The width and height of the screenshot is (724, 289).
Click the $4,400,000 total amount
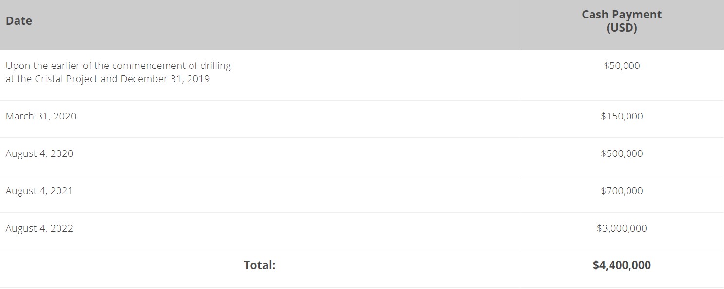point(622,265)
